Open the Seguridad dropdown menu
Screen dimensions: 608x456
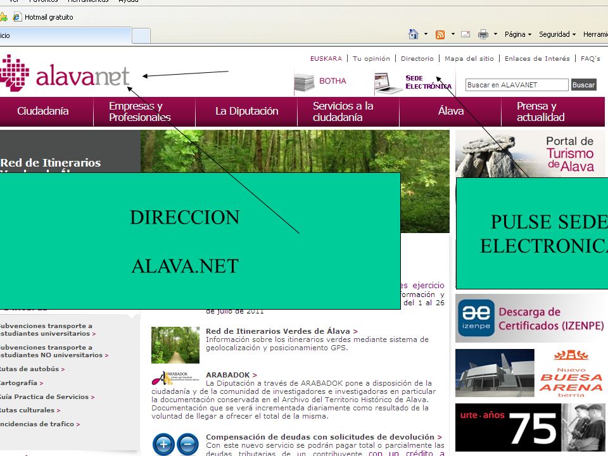(x=557, y=34)
